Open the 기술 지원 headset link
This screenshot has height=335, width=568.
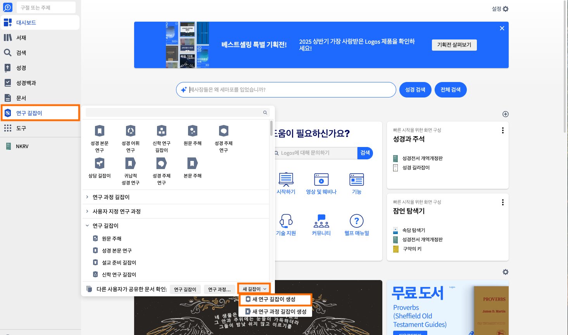[286, 225]
